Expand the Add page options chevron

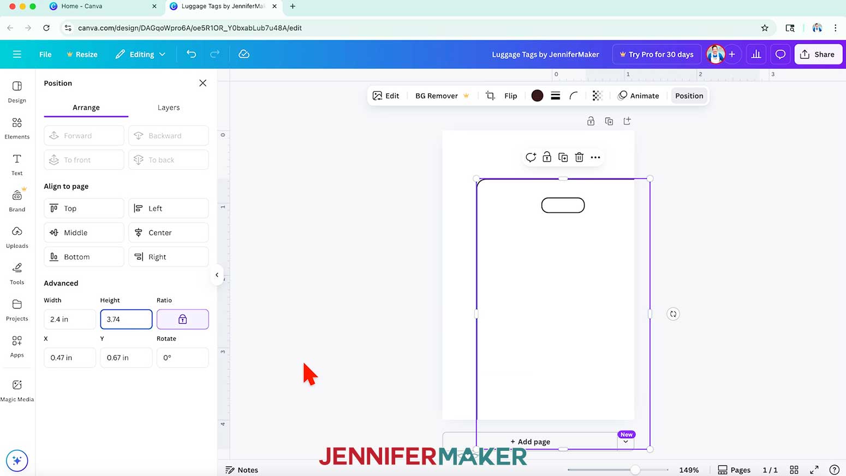[625, 442]
